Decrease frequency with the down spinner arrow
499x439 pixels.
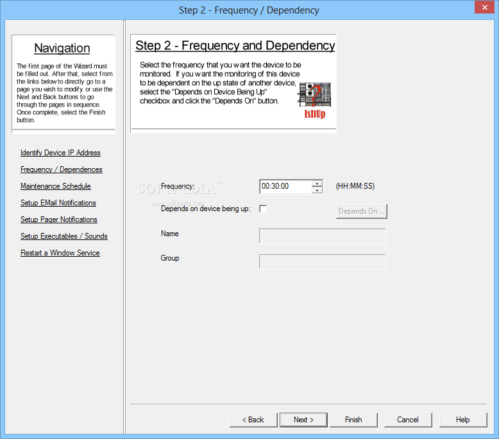click(317, 190)
